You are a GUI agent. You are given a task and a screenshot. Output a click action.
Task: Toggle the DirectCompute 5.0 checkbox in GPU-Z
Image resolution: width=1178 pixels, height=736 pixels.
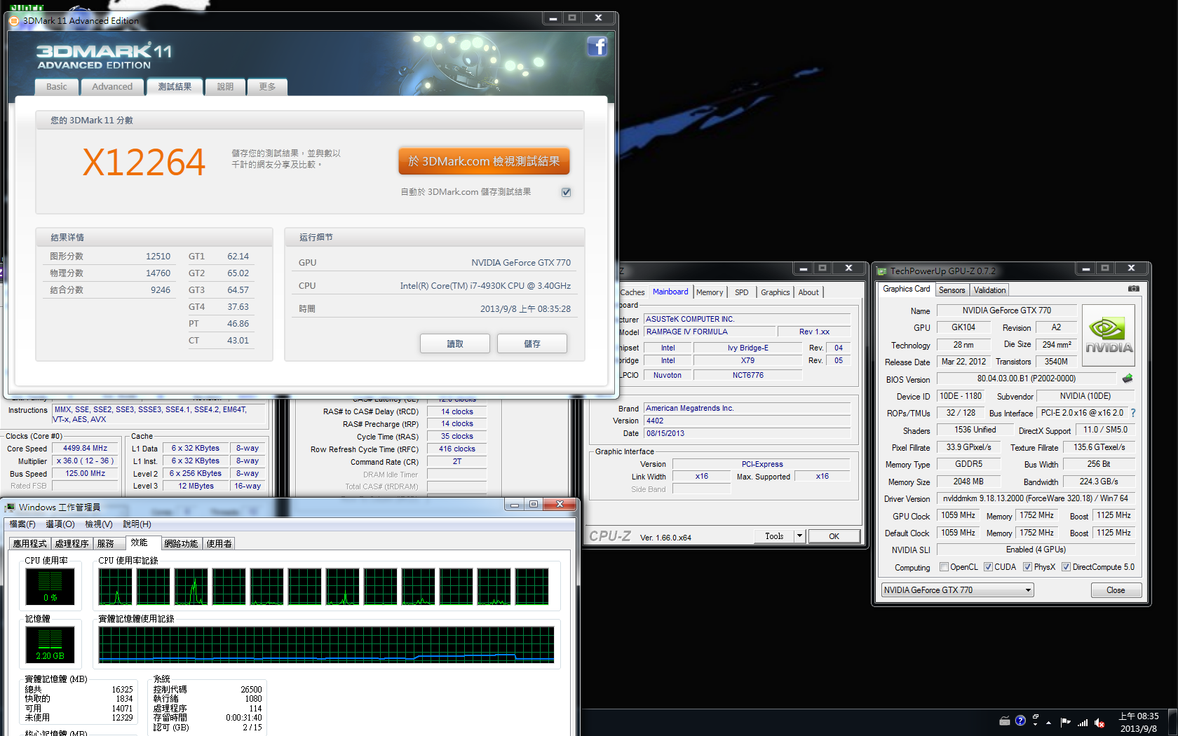pyautogui.click(x=1066, y=567)
